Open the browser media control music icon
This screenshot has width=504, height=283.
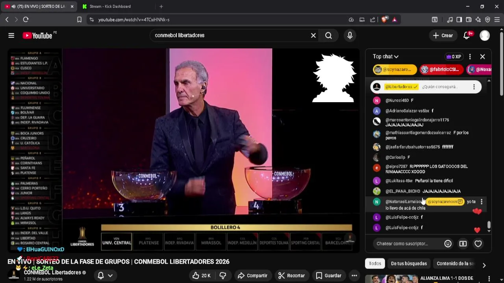tap(450, 20)
